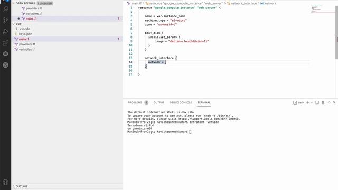
Task: Close the terminal panel
Action: [x=334, y=102]
